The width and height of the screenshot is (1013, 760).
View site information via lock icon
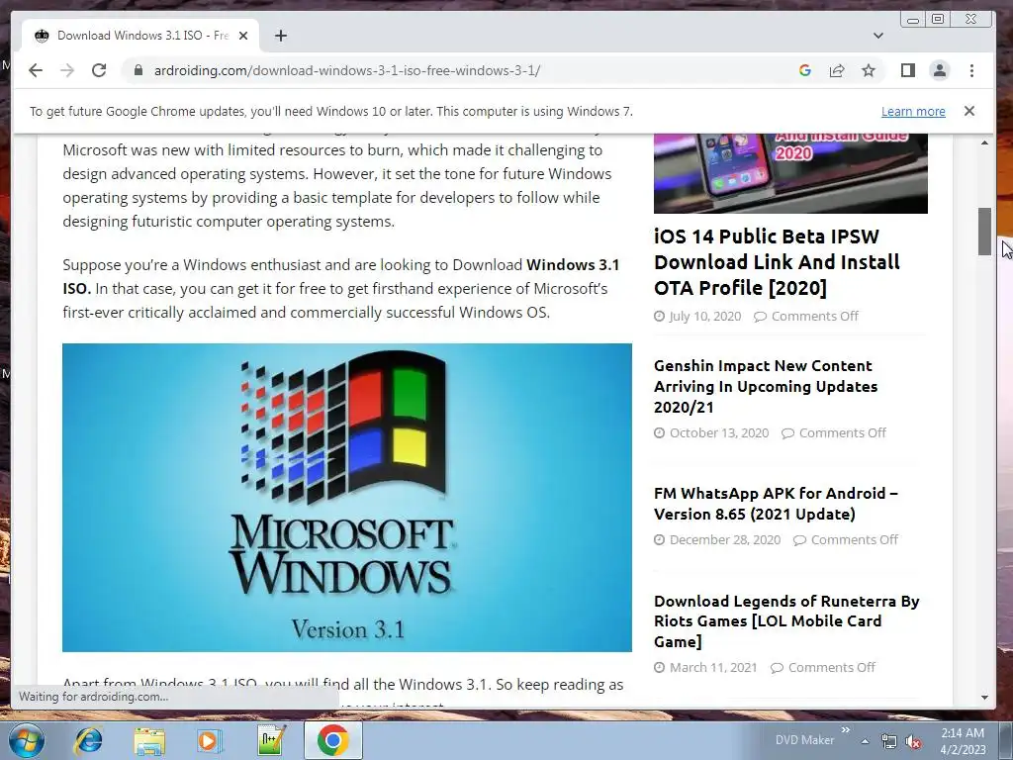(138, 70)
